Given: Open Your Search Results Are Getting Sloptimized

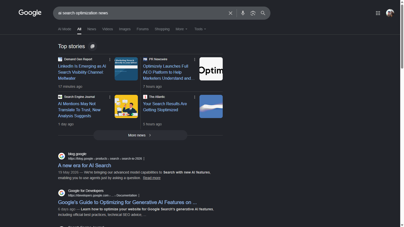Looking at the screenshot, I should [x=165, y=107].
